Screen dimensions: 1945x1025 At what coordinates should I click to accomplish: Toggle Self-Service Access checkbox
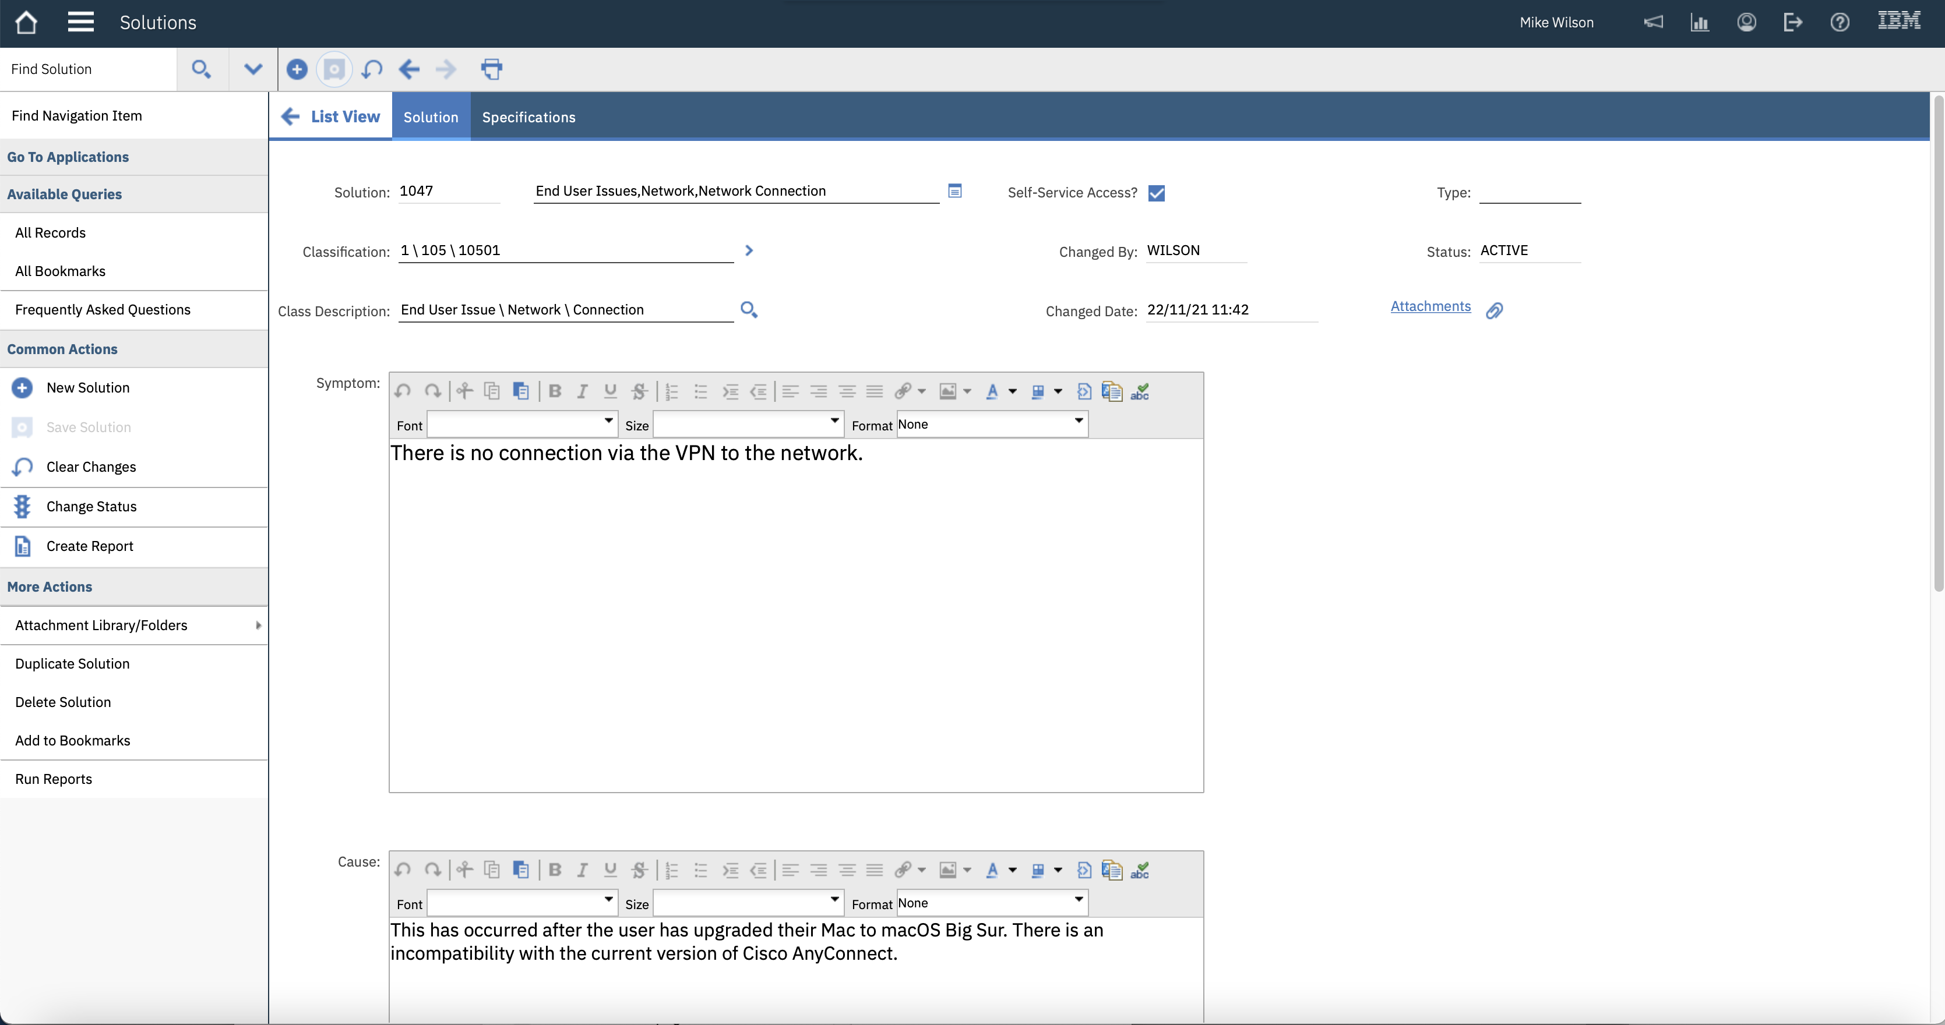coord(1156,193)
